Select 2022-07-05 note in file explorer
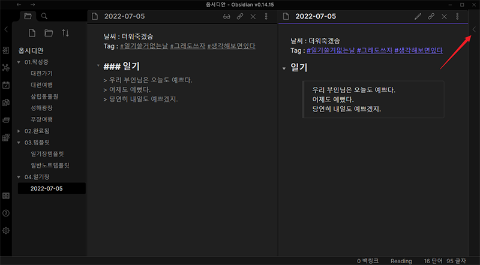Screen dimensions: 480x265 click(52, 188)
